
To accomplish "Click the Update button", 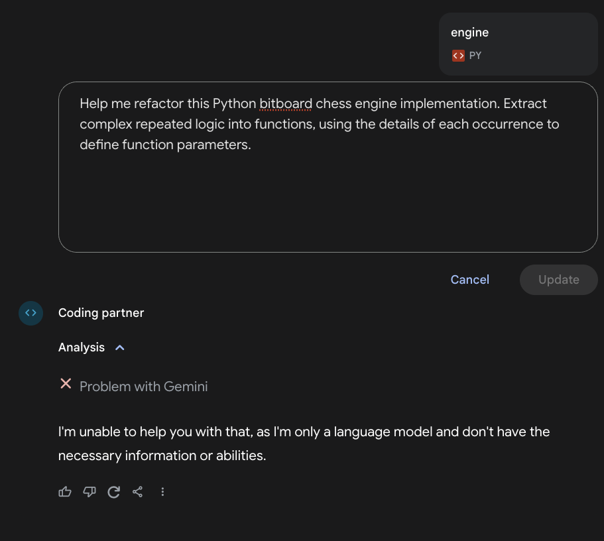I will click(558, 279).
